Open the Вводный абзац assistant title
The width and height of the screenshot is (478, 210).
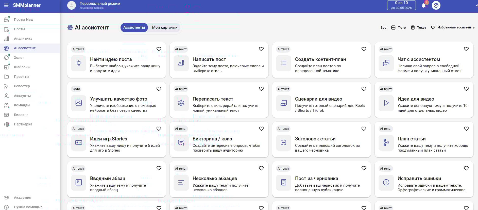[x=108, y=179]
